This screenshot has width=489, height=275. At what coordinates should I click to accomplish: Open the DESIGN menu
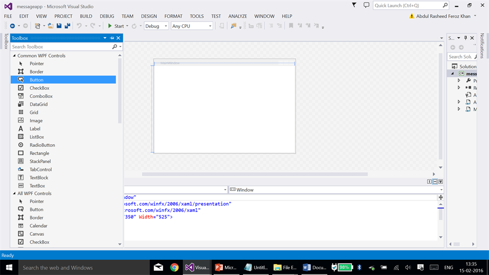coord(149,16)
